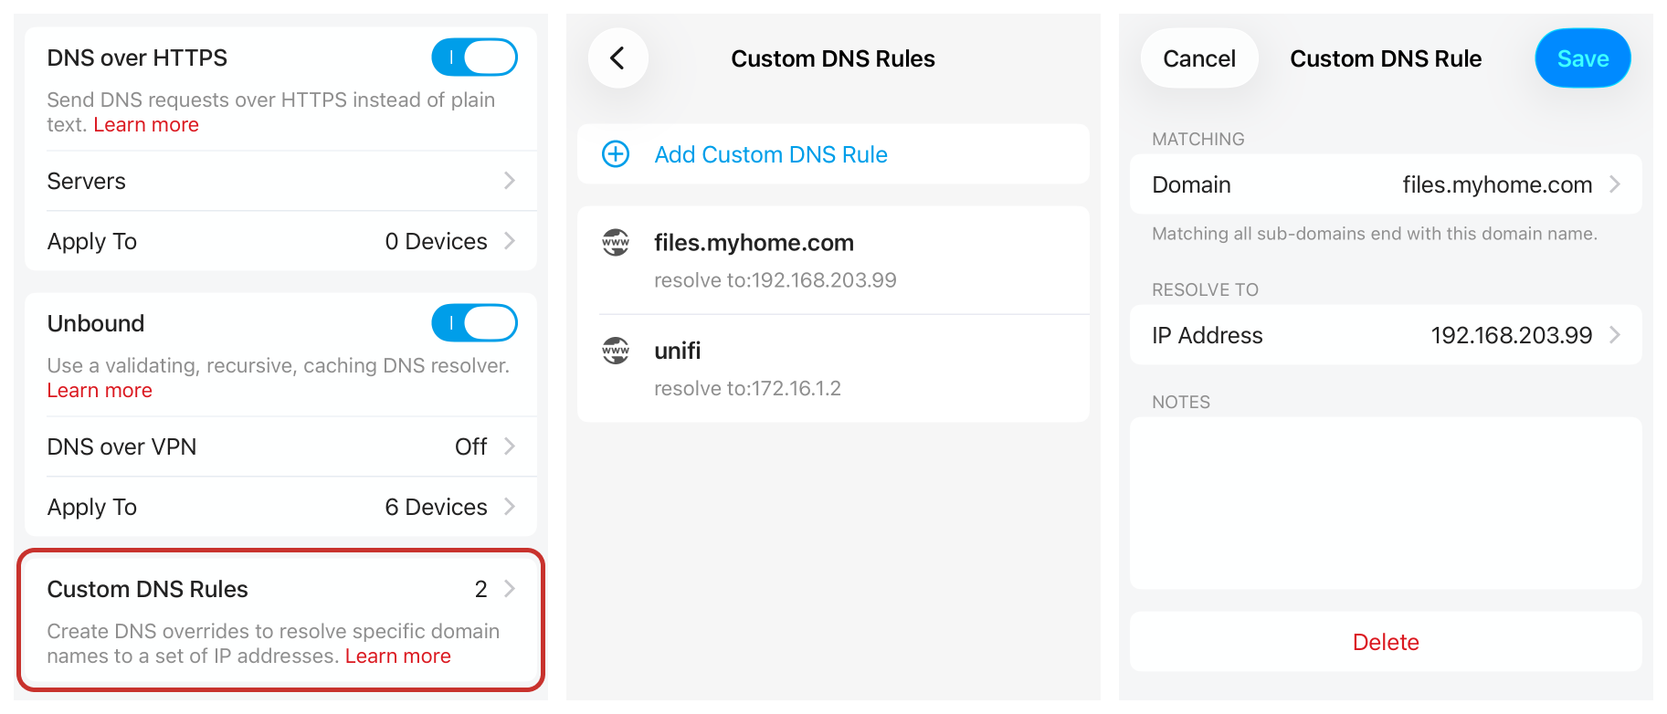Click Learn more under Unbound description
This screenshot has width=1667, height=714.
100,391
